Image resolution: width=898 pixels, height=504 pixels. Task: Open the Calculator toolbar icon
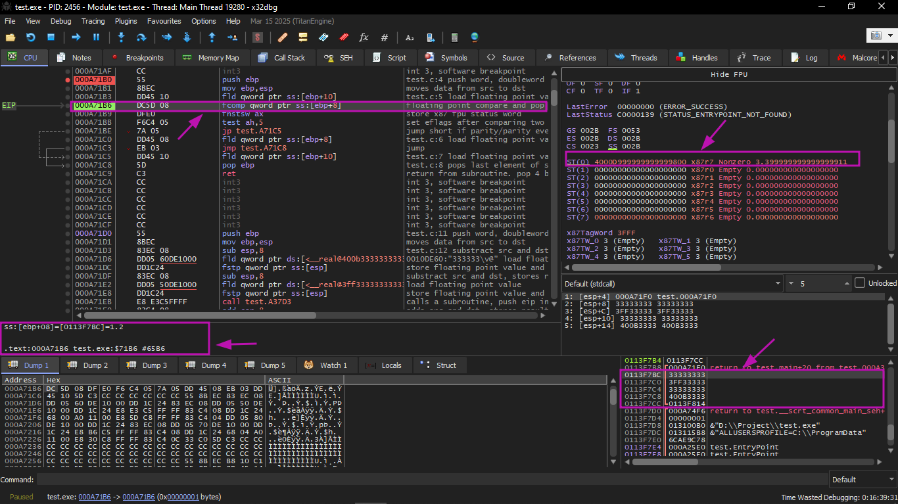[x=454, y=37]
